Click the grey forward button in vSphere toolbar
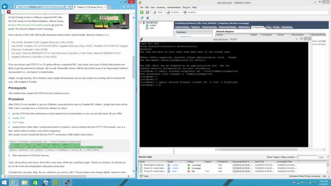The height and width of the screenshot is (186, 331). tap(147, 12)
